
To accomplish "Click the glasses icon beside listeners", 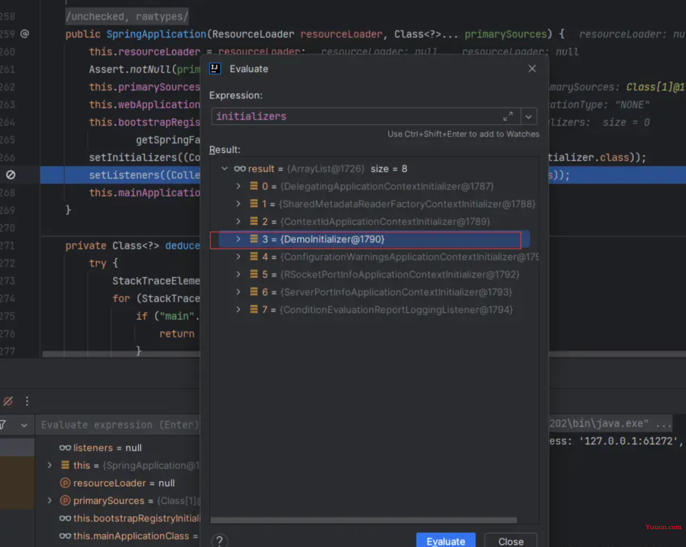I will click(x=65, y=448).
